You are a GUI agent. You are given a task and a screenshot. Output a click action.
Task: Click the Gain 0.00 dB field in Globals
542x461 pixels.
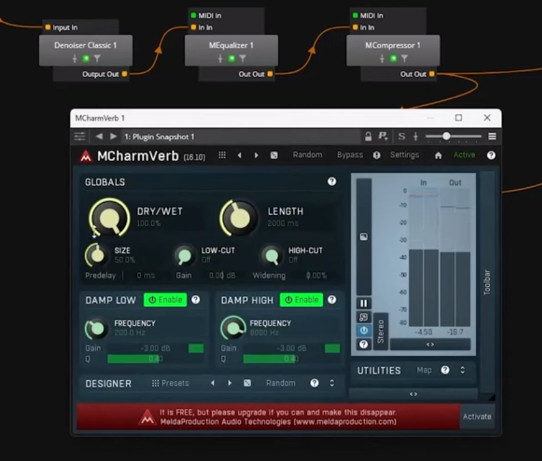point(222,276)
